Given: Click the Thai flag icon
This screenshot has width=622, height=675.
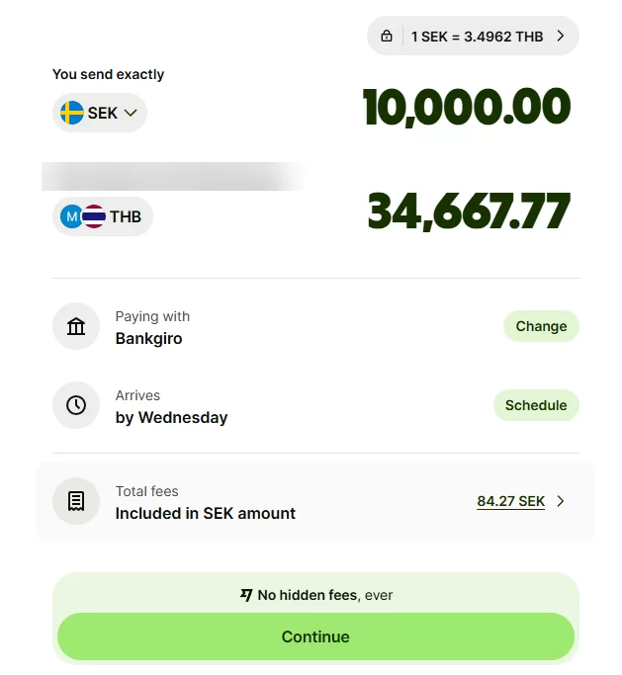Looking at the screenshot, I should 94,216.
